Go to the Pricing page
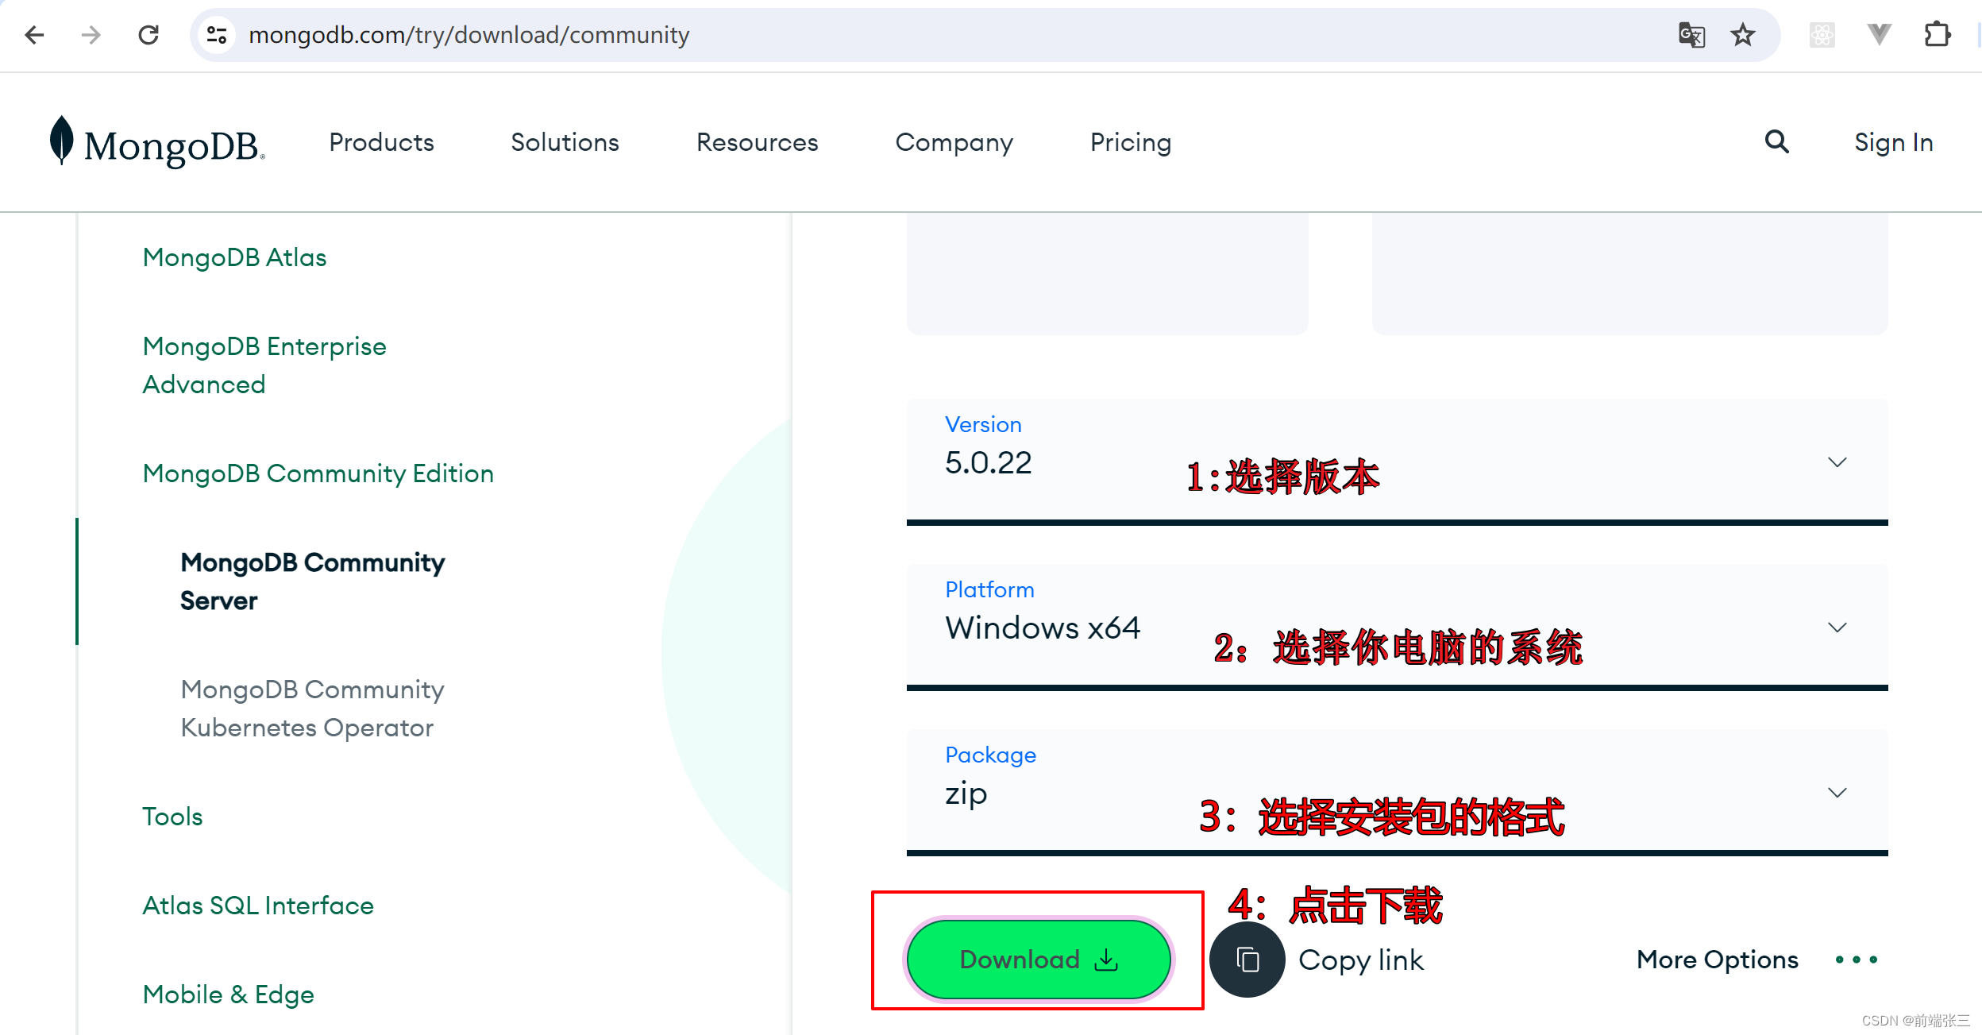The image size is (1982, 1035). [1131, 142]
